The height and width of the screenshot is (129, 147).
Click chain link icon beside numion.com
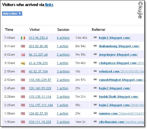95,113
